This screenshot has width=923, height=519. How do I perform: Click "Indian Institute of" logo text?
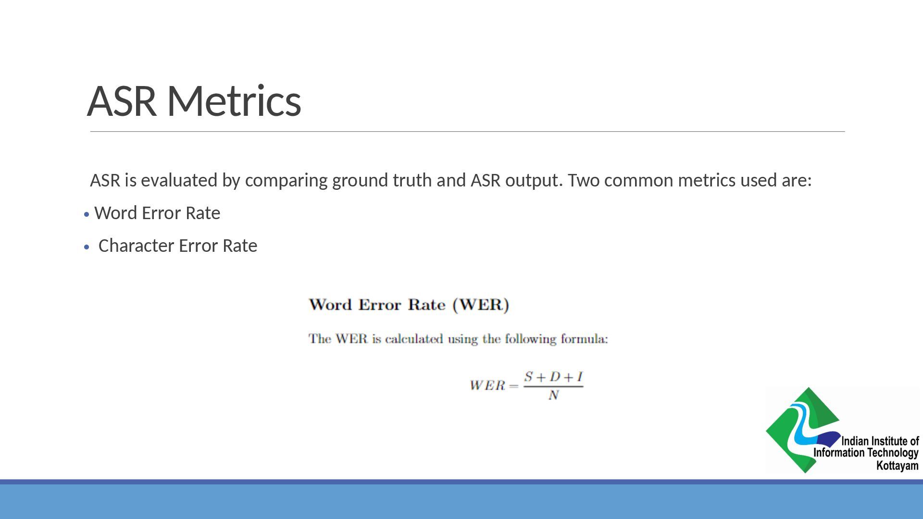pyautogui.click(x=880, y=441)
